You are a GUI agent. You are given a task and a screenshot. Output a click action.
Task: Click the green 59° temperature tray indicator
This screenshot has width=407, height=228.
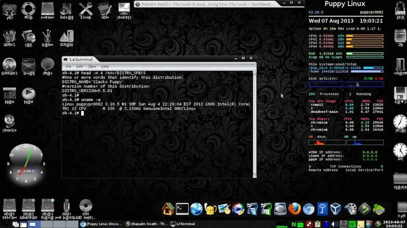[352, 224]
